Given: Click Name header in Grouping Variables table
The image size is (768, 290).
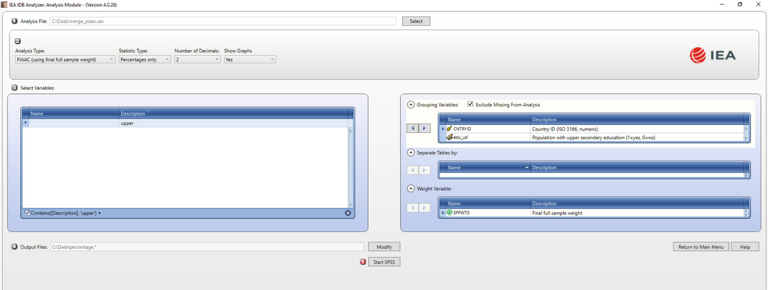Looking at the screenshot, I should 488,119.
